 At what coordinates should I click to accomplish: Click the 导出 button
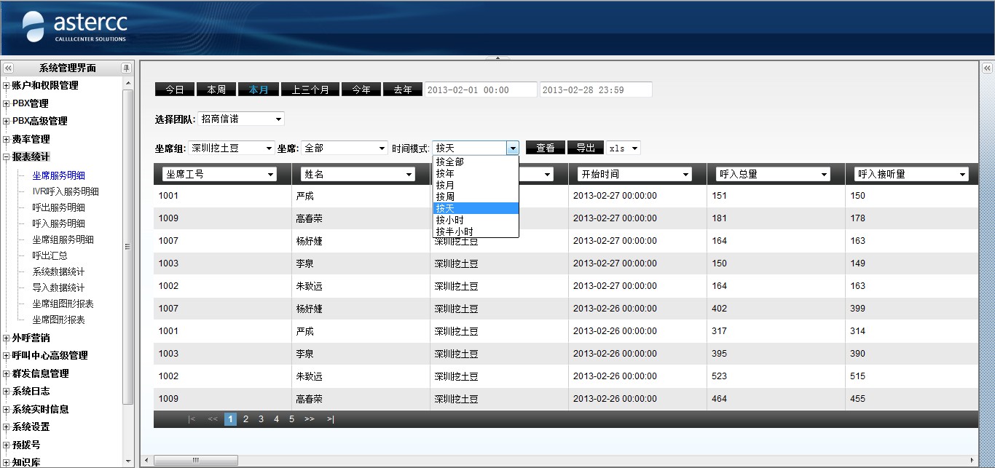click(585, 148)
